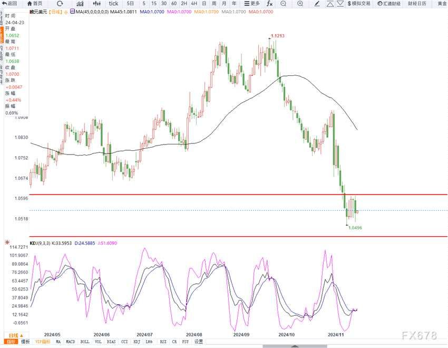
Task: Open the 模拟交易 simulated trading link
Action: coord(358,4)
